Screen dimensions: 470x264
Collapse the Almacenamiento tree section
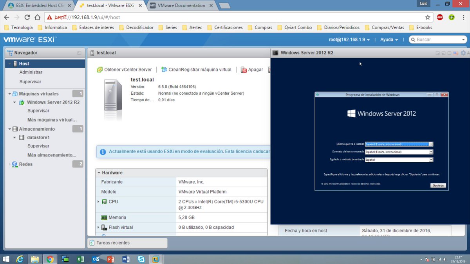[9, 129]
